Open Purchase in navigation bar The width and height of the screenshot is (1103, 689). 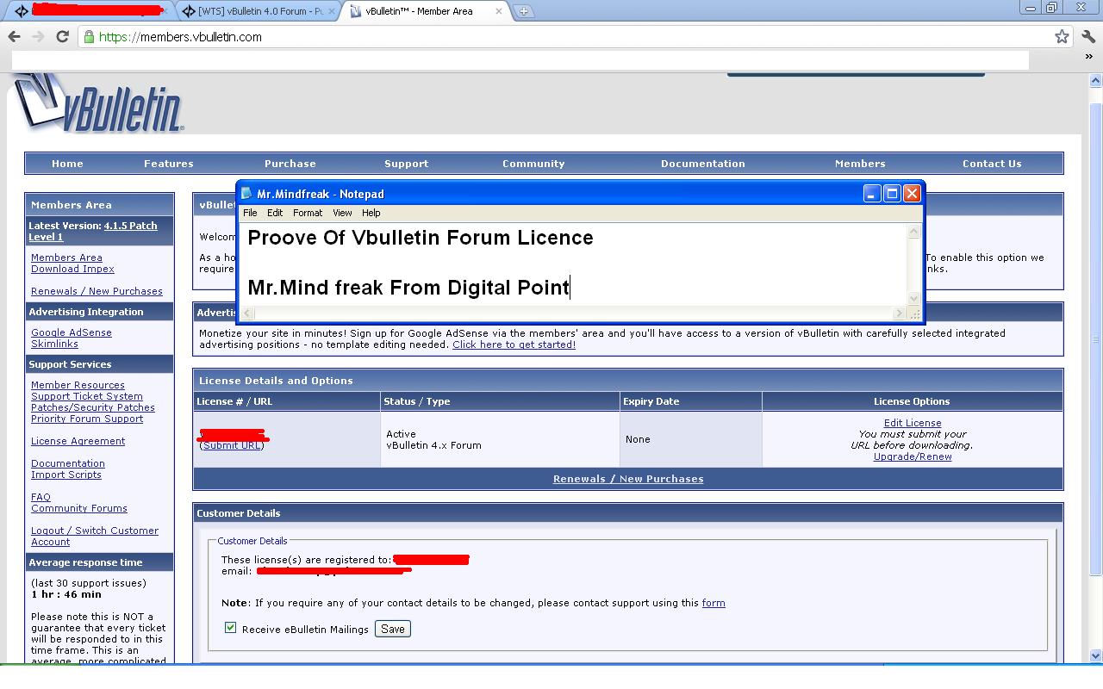(x=290, y=164)
